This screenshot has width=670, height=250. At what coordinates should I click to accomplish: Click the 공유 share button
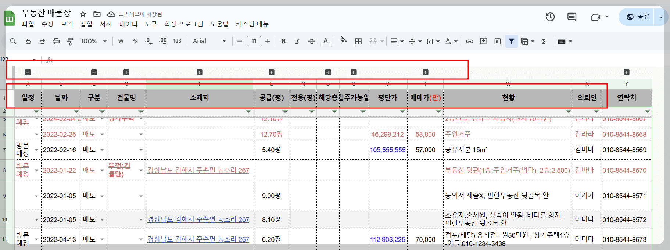point(638,17)
